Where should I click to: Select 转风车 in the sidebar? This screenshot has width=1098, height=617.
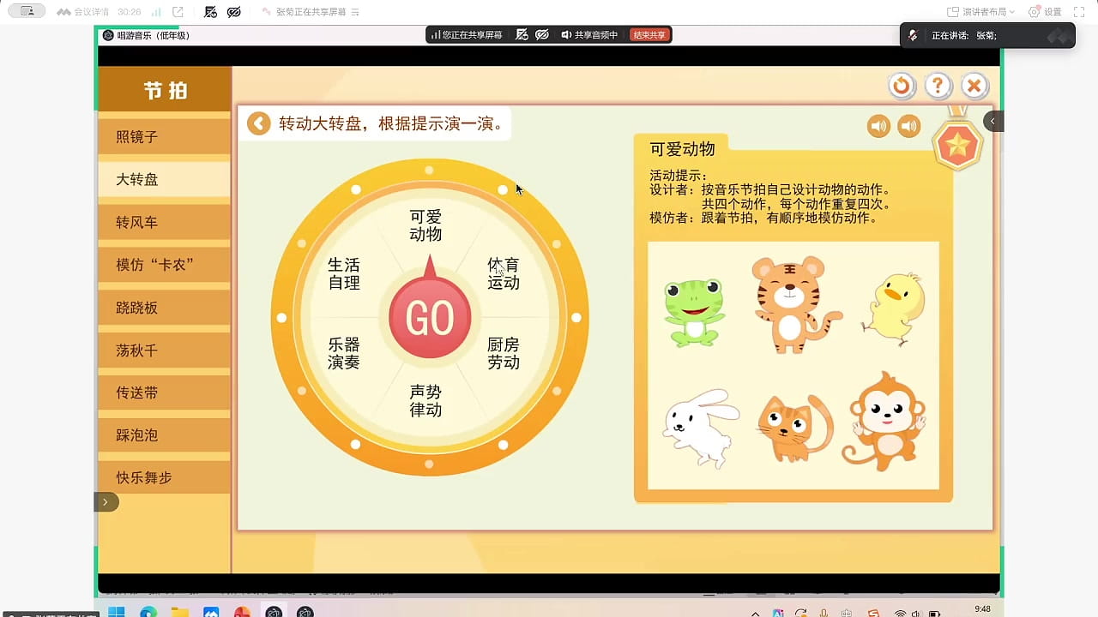click(164, 223)
